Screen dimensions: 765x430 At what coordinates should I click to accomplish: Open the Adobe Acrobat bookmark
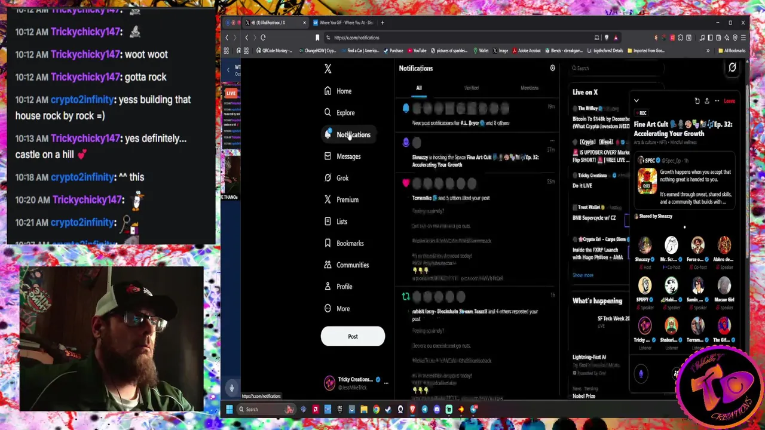(526, 51)
